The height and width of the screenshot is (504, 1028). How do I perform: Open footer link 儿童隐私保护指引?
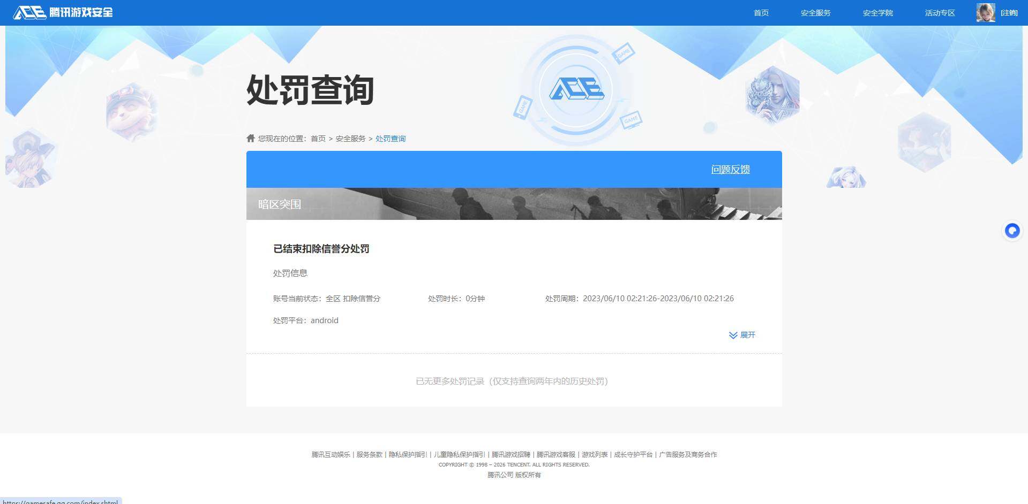click(459, 455)
